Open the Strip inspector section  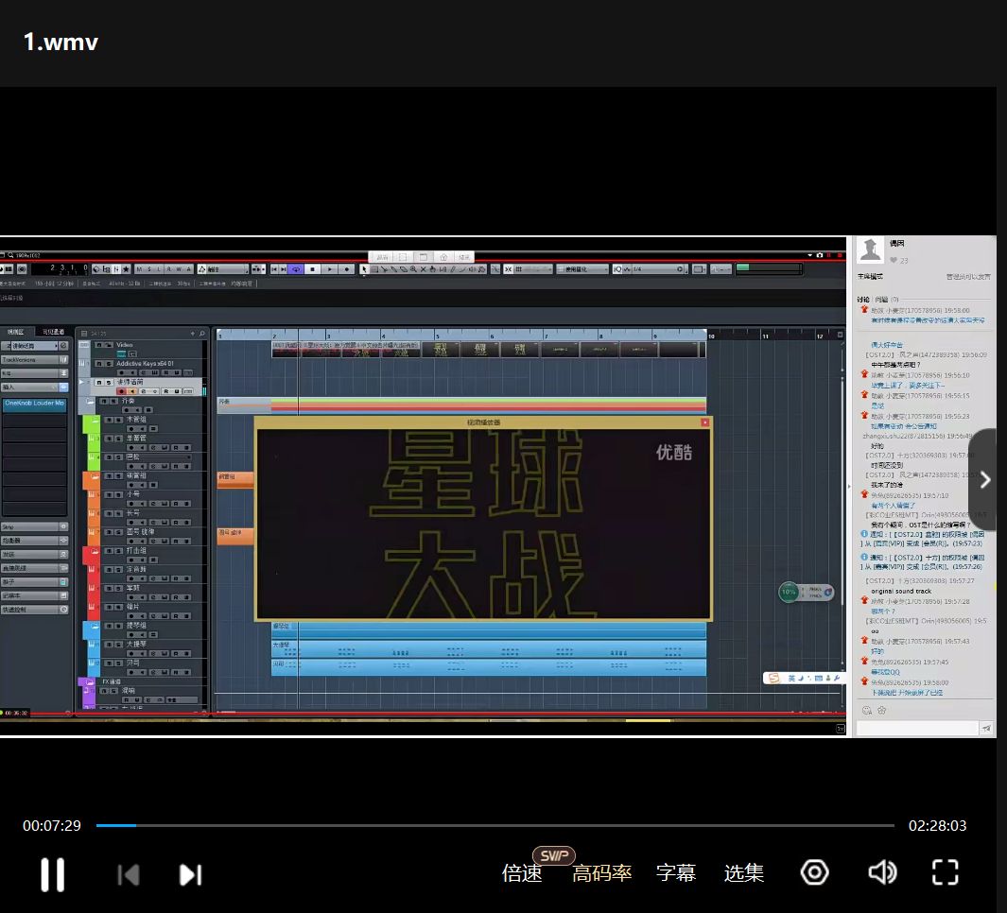(x=35, y=526)
